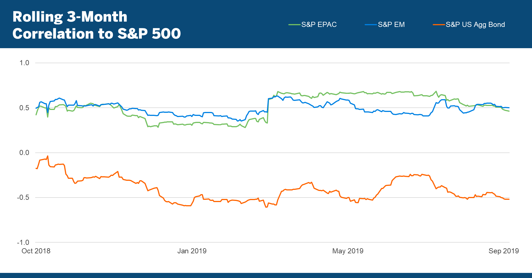Click the green line's end point at Sep 2019
Image resolution: width=532 pixels, height=278 pixels.
(x=509, y=111)
